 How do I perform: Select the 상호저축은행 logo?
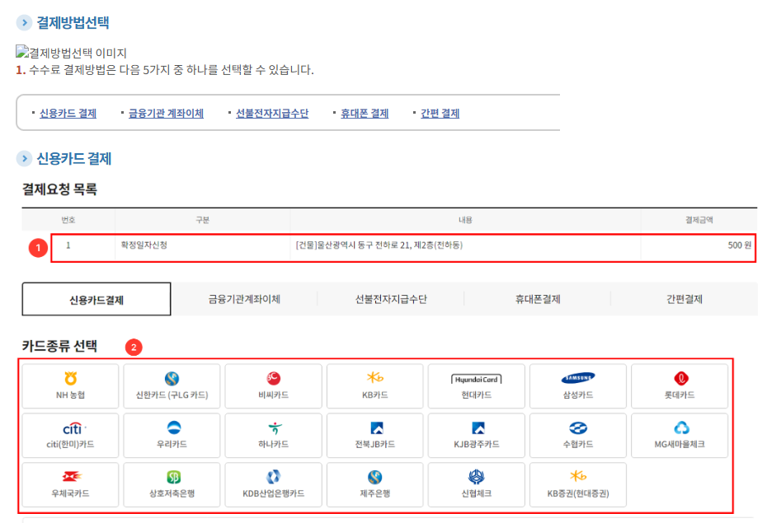[x=174, y=477]
